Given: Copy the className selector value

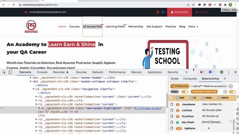Looking at the screenshot, I should 172,104.
